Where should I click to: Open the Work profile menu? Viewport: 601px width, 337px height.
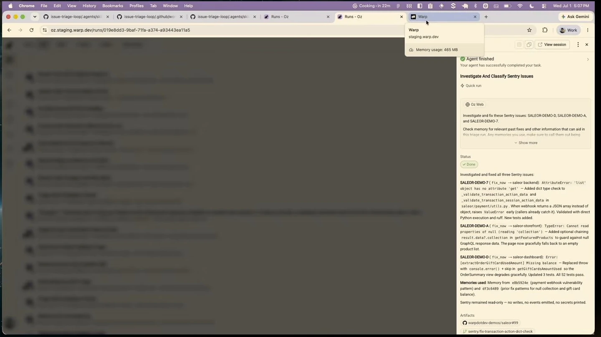click(568, 30)
